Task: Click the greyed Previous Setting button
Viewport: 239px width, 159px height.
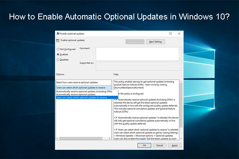Action: [135, 42]
